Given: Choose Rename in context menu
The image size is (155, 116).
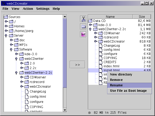Looking at the screenshot, I should click(x=129, y=85).
